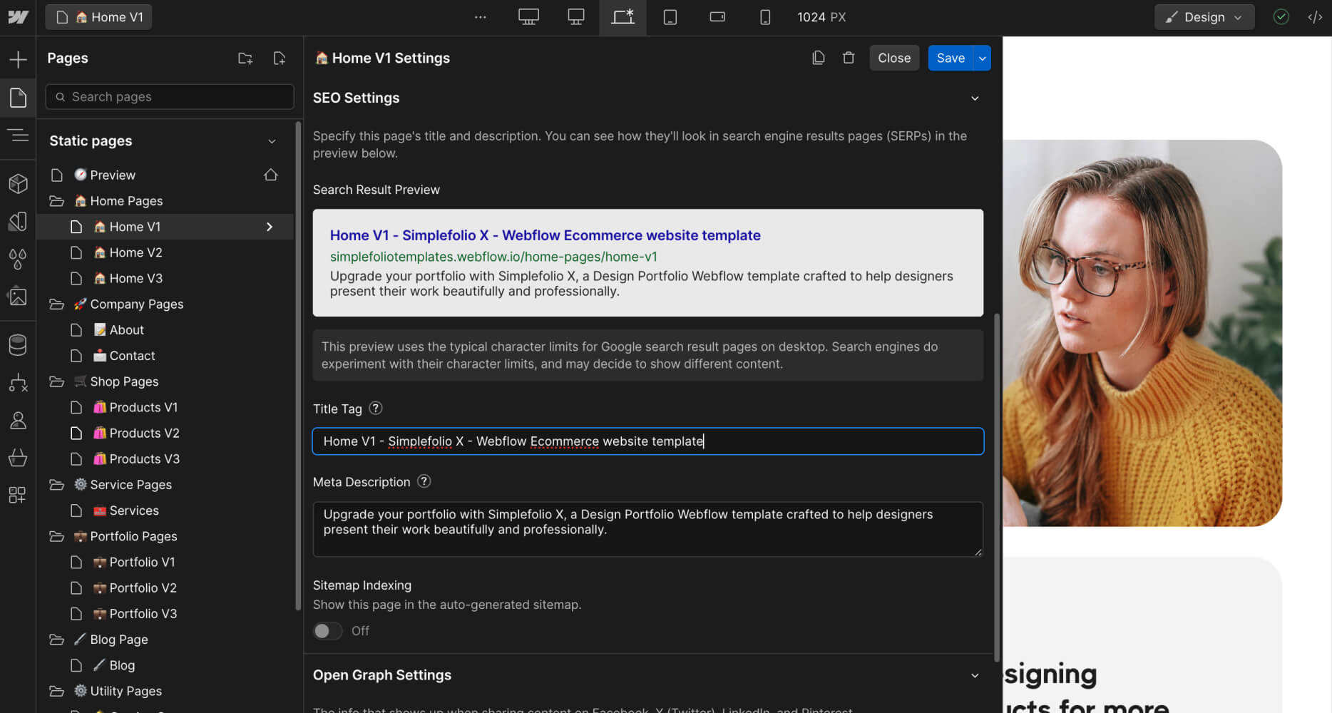
Task: Collapse the Service Pages folder
Action: (56, 485)
